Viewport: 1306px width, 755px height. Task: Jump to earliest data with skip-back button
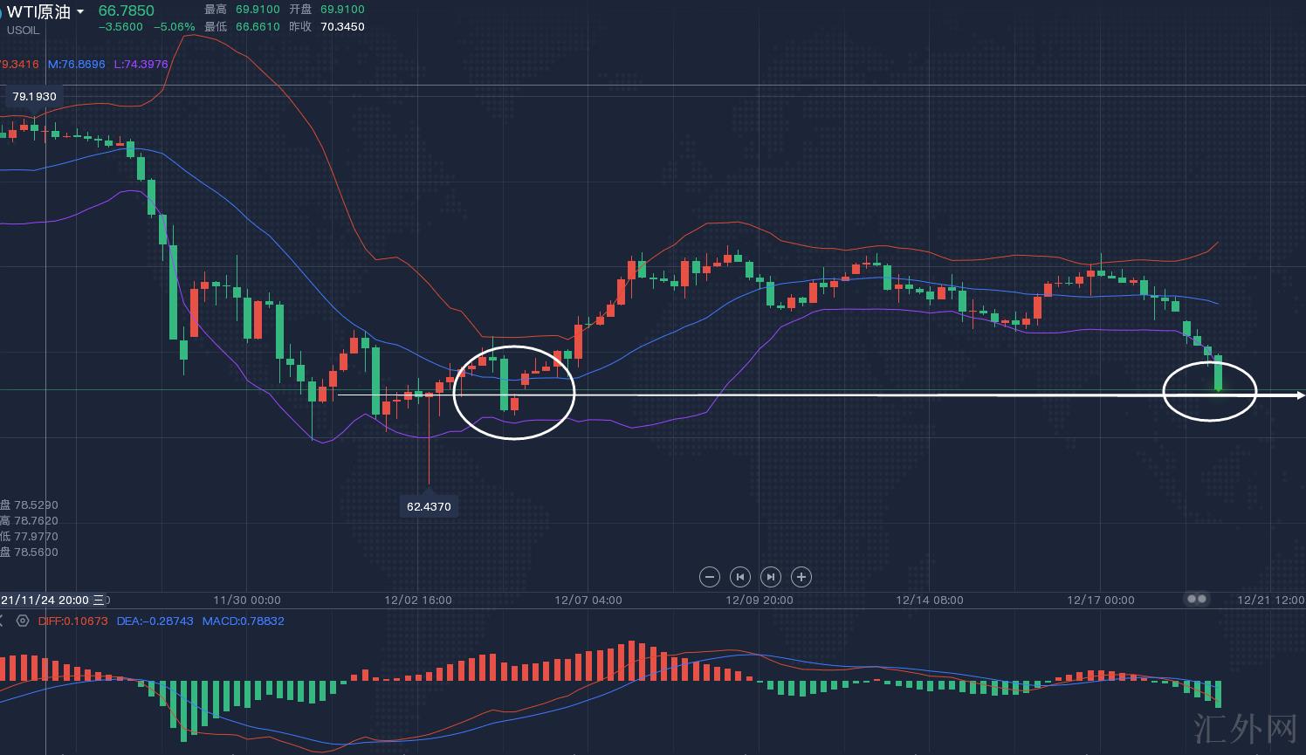click(x=740, y=577)
